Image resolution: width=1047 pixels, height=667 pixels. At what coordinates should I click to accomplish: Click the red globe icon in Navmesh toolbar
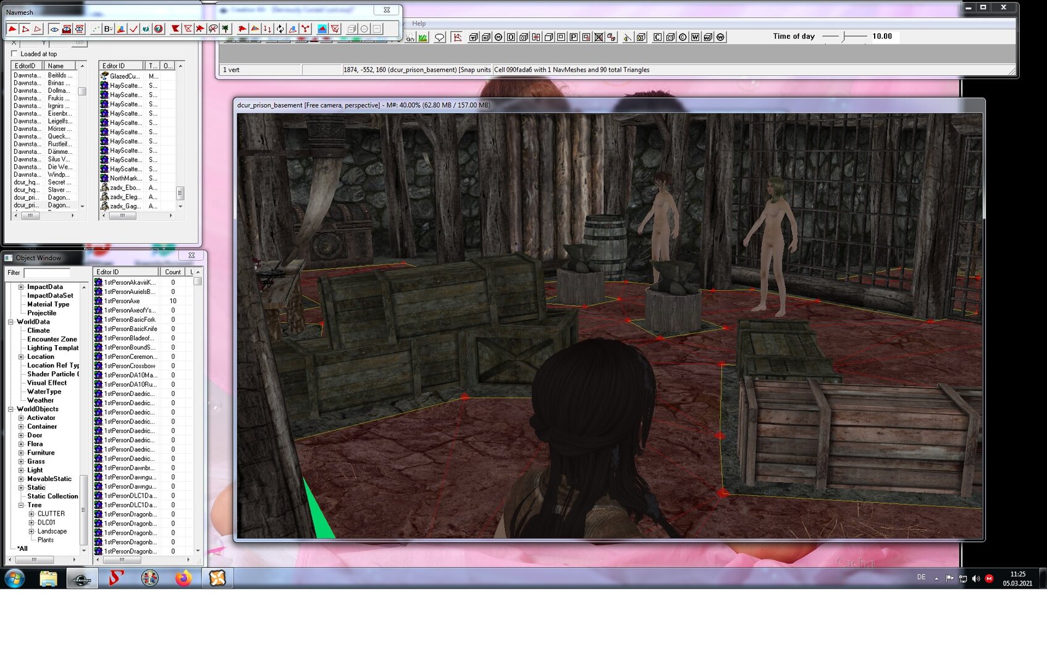[x=159, y=29]
